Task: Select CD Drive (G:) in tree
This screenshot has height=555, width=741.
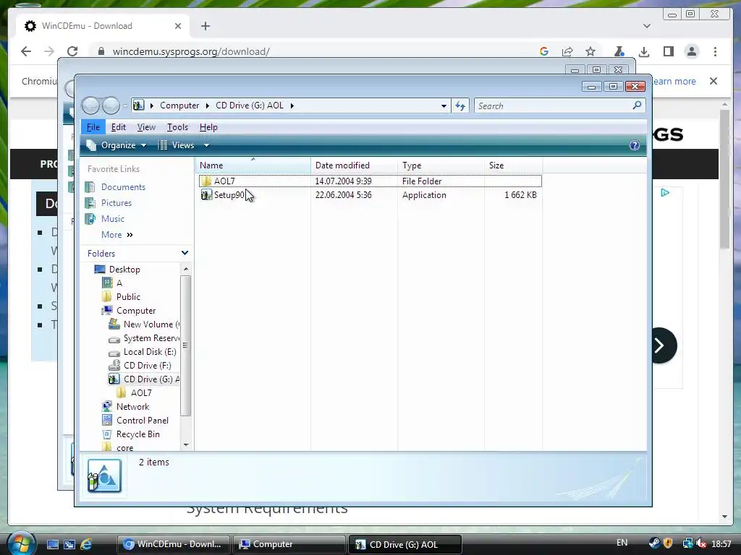Action: 151,379
